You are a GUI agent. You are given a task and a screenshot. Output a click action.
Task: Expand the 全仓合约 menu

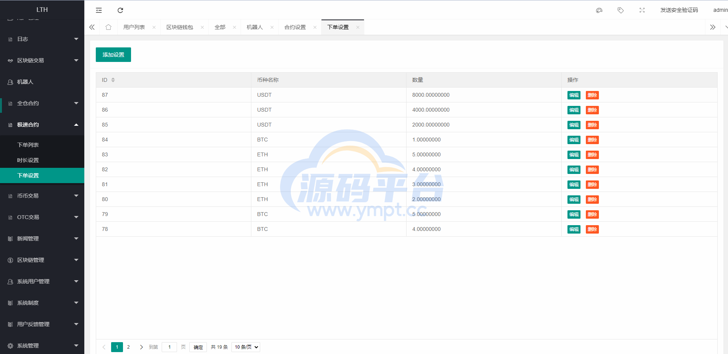point(76,103)
